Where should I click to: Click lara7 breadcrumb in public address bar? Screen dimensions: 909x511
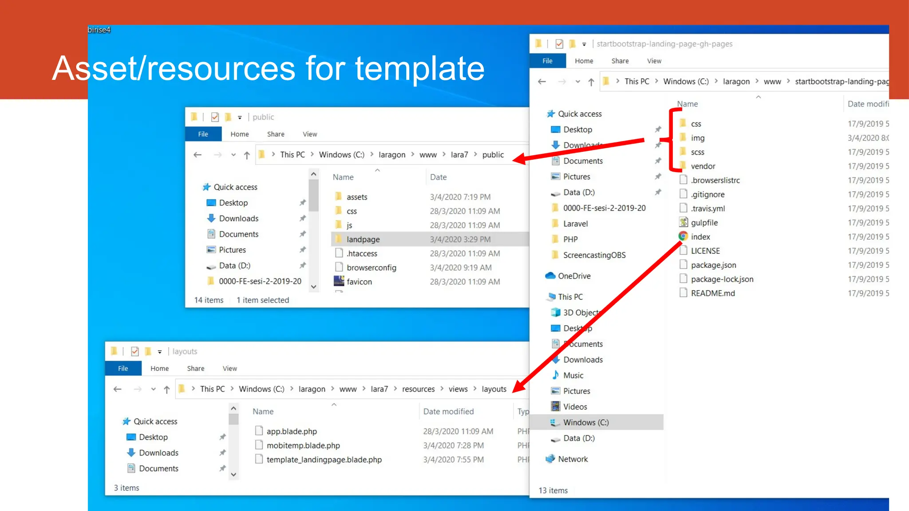[x=459, y=154]
